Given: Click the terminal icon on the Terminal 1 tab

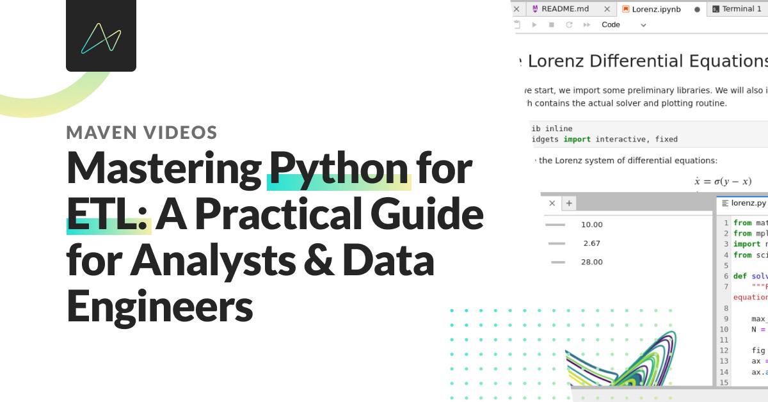Looking at the screenshot, I should (716, 8).
